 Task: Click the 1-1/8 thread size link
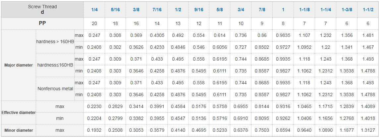[304, 10]
